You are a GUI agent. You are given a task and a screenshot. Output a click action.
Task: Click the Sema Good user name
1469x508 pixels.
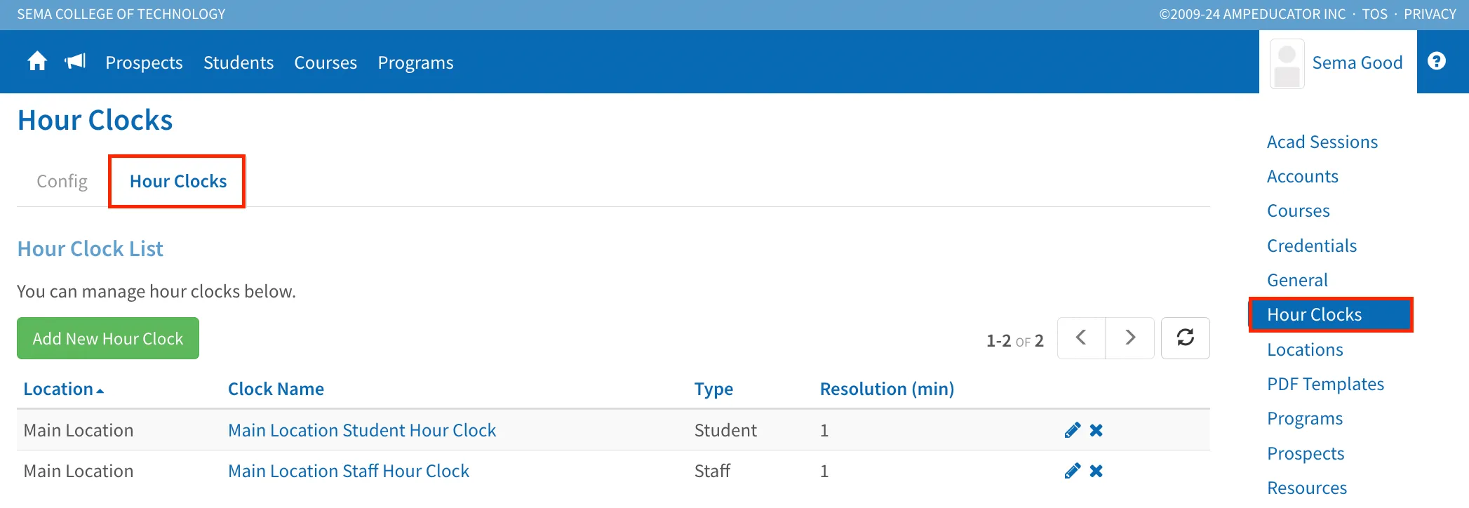point(1357,62)
